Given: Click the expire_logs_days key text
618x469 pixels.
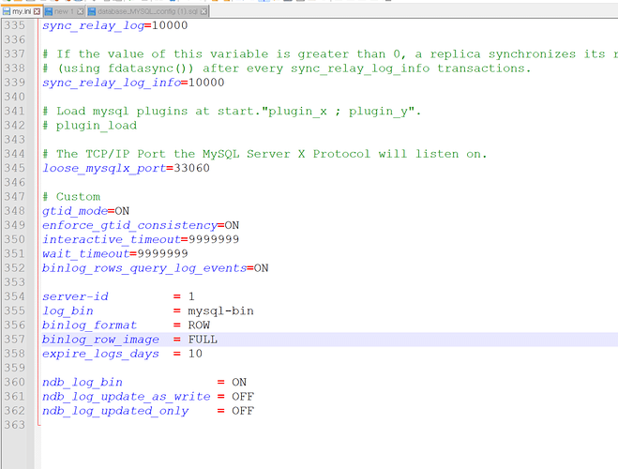Looking at the screenshot, I should point(100,354).
